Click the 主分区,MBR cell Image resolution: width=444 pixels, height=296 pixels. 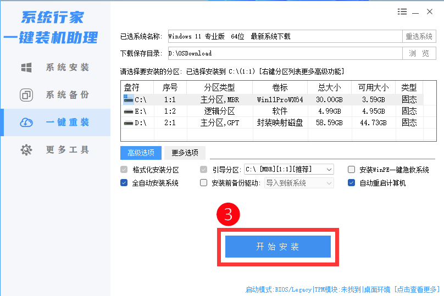coord(219,99)
